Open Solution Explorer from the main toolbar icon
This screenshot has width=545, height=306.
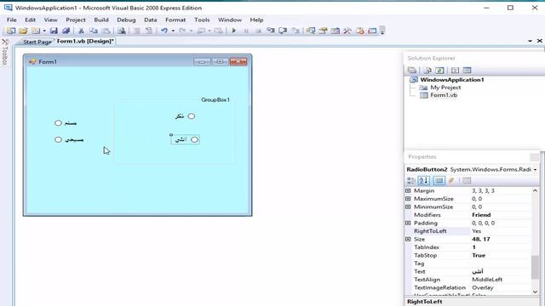[x=311, y=31]
